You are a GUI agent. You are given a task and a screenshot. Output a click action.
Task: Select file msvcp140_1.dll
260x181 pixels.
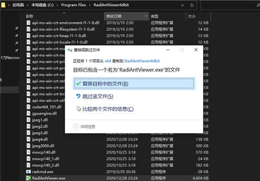(x=45, y=158)
